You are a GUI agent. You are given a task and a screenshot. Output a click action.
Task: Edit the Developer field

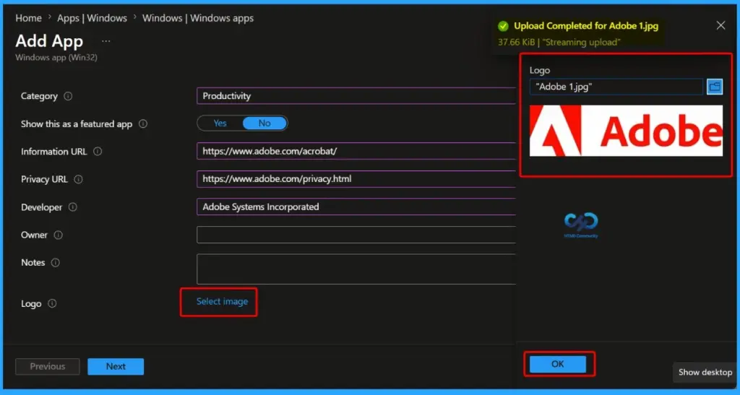point(356,207)
